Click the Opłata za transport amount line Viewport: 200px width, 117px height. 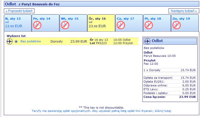[x=170, y=78]
